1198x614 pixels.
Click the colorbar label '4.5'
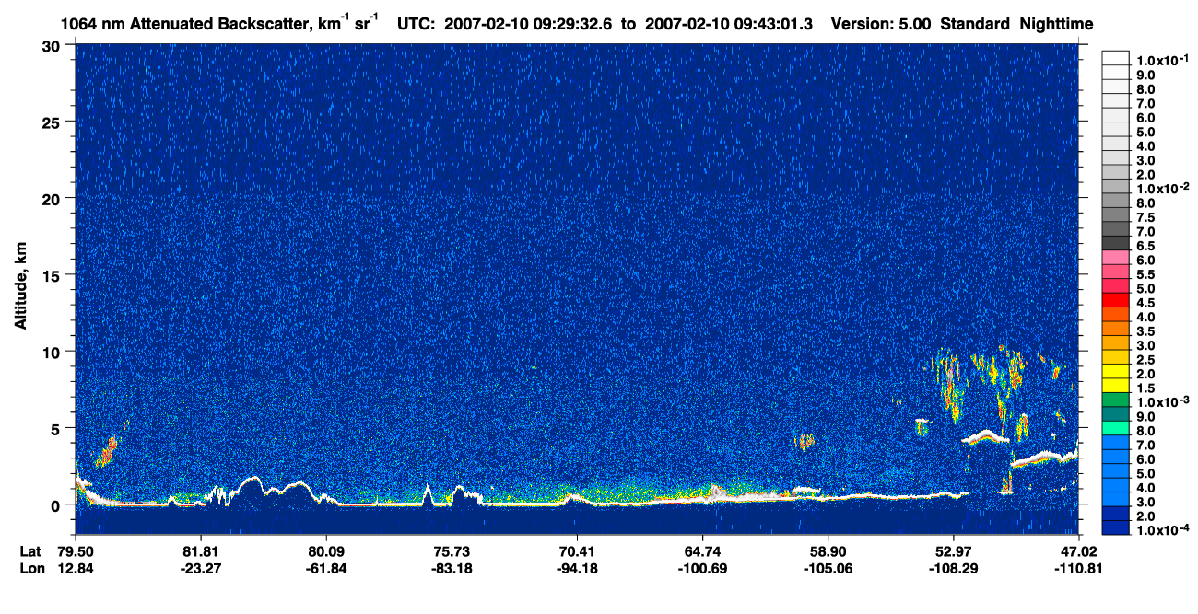(x=1146, y=303)
